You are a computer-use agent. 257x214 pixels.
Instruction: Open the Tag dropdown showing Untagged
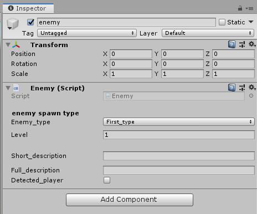click(87, 33)
